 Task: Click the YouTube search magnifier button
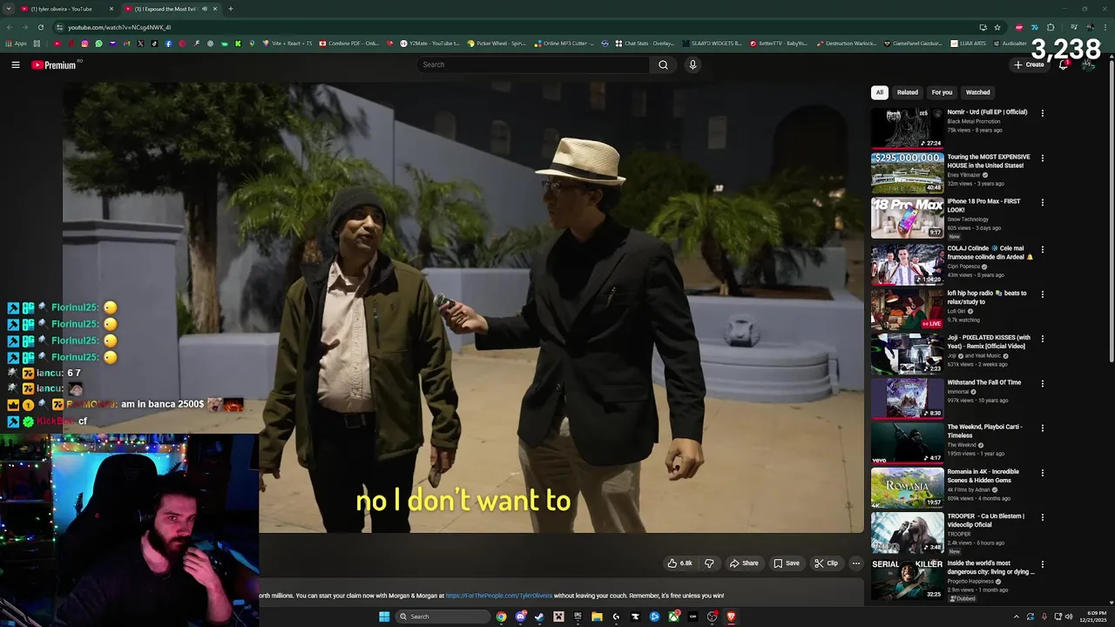663,64
